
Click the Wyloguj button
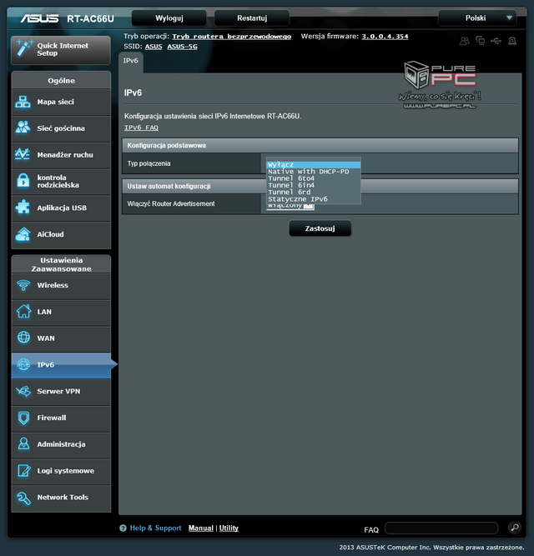click(x=169, y=18)
